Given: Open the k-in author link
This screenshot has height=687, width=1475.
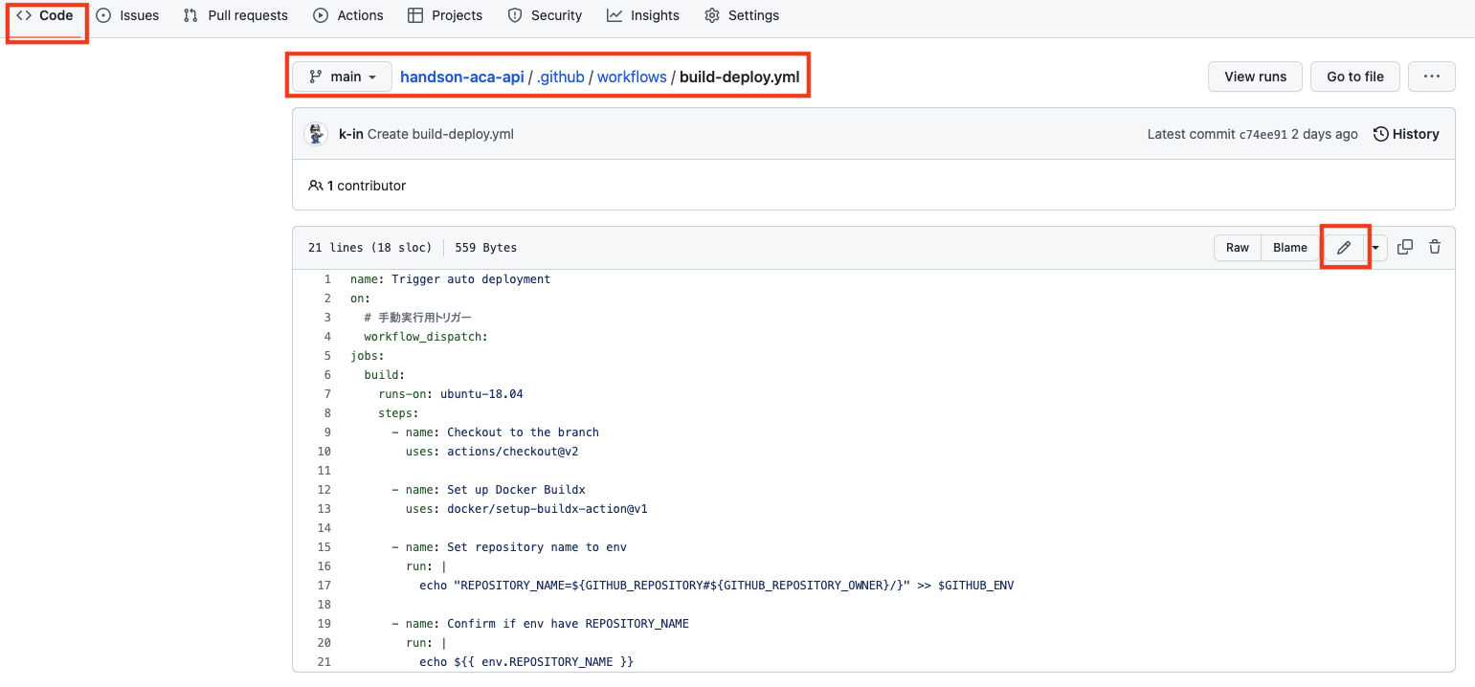Looking at the screenshot, I should 350,134.
